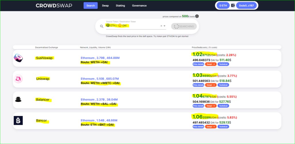295x144 pixels.
Task: Click Route: WETH->DAI text
Action: coord(94,62)
